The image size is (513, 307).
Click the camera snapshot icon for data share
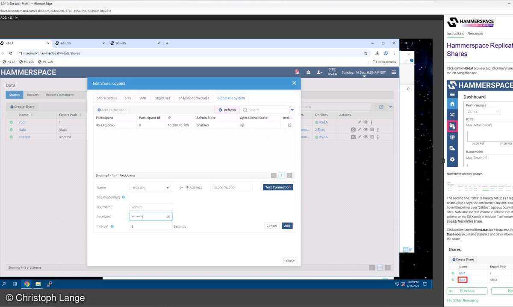coord(353,130)
